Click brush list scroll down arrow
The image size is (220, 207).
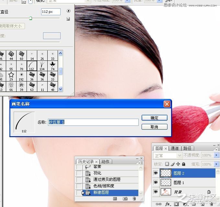click(x=61, y=89)
